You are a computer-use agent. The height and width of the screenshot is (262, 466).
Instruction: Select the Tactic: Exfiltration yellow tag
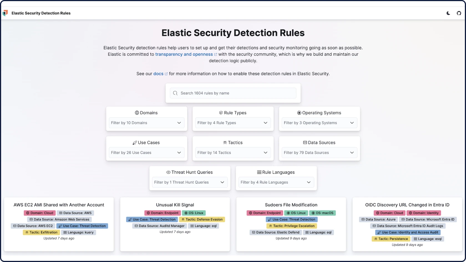[x=41, y=232]
